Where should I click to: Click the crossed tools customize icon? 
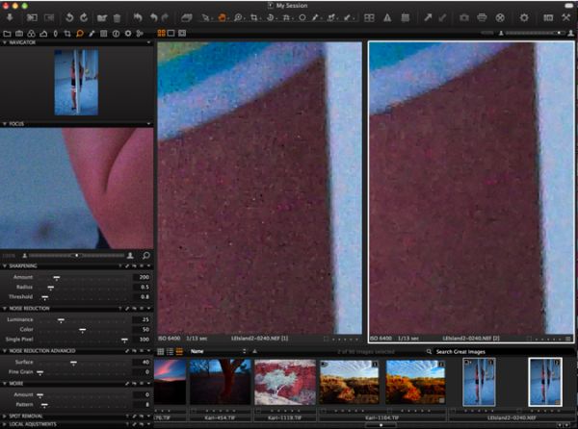(x=566, y=17)
